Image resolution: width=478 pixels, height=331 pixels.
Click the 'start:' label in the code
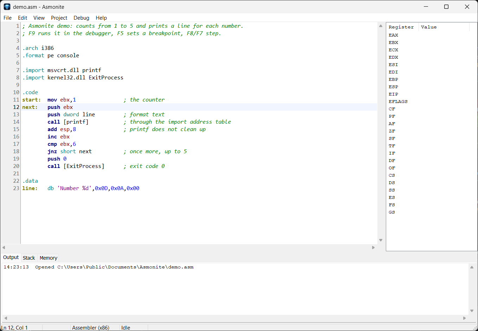point(32,100)
